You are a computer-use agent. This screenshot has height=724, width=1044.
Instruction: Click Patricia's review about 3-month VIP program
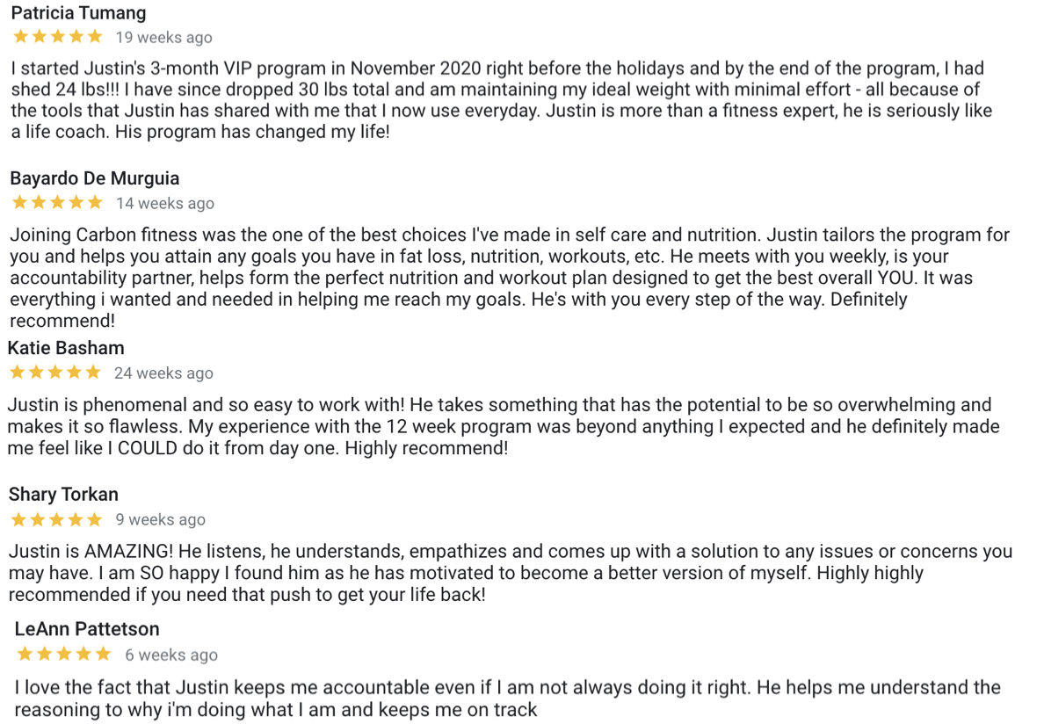point(502,100)
